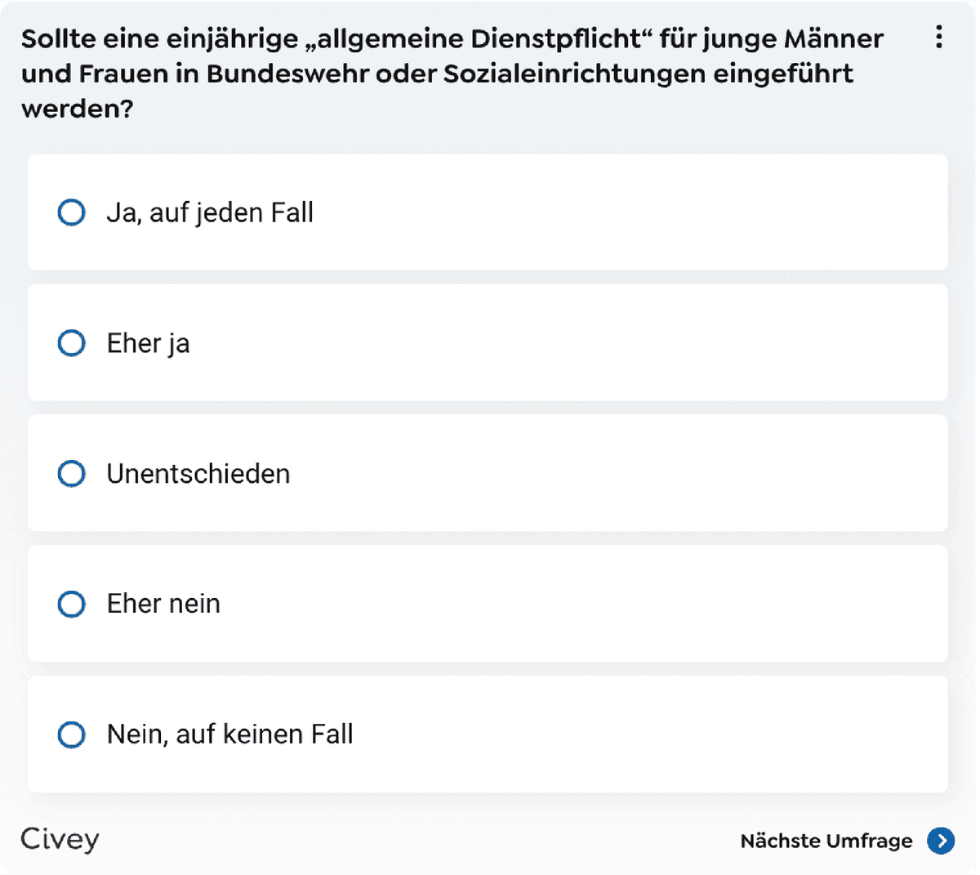
Task: Click the circular arrow next to Nächste Umfrage
Action: click(x=941, y=841)
